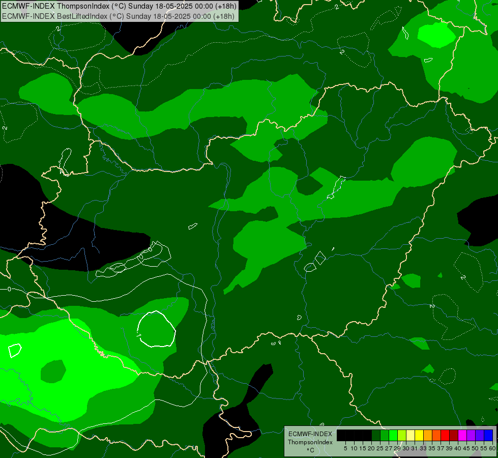Pick the pale yellow 30–31 legend swatch
Image resolution: width=498 pixels, height=458 pixels.
[411, 435]
